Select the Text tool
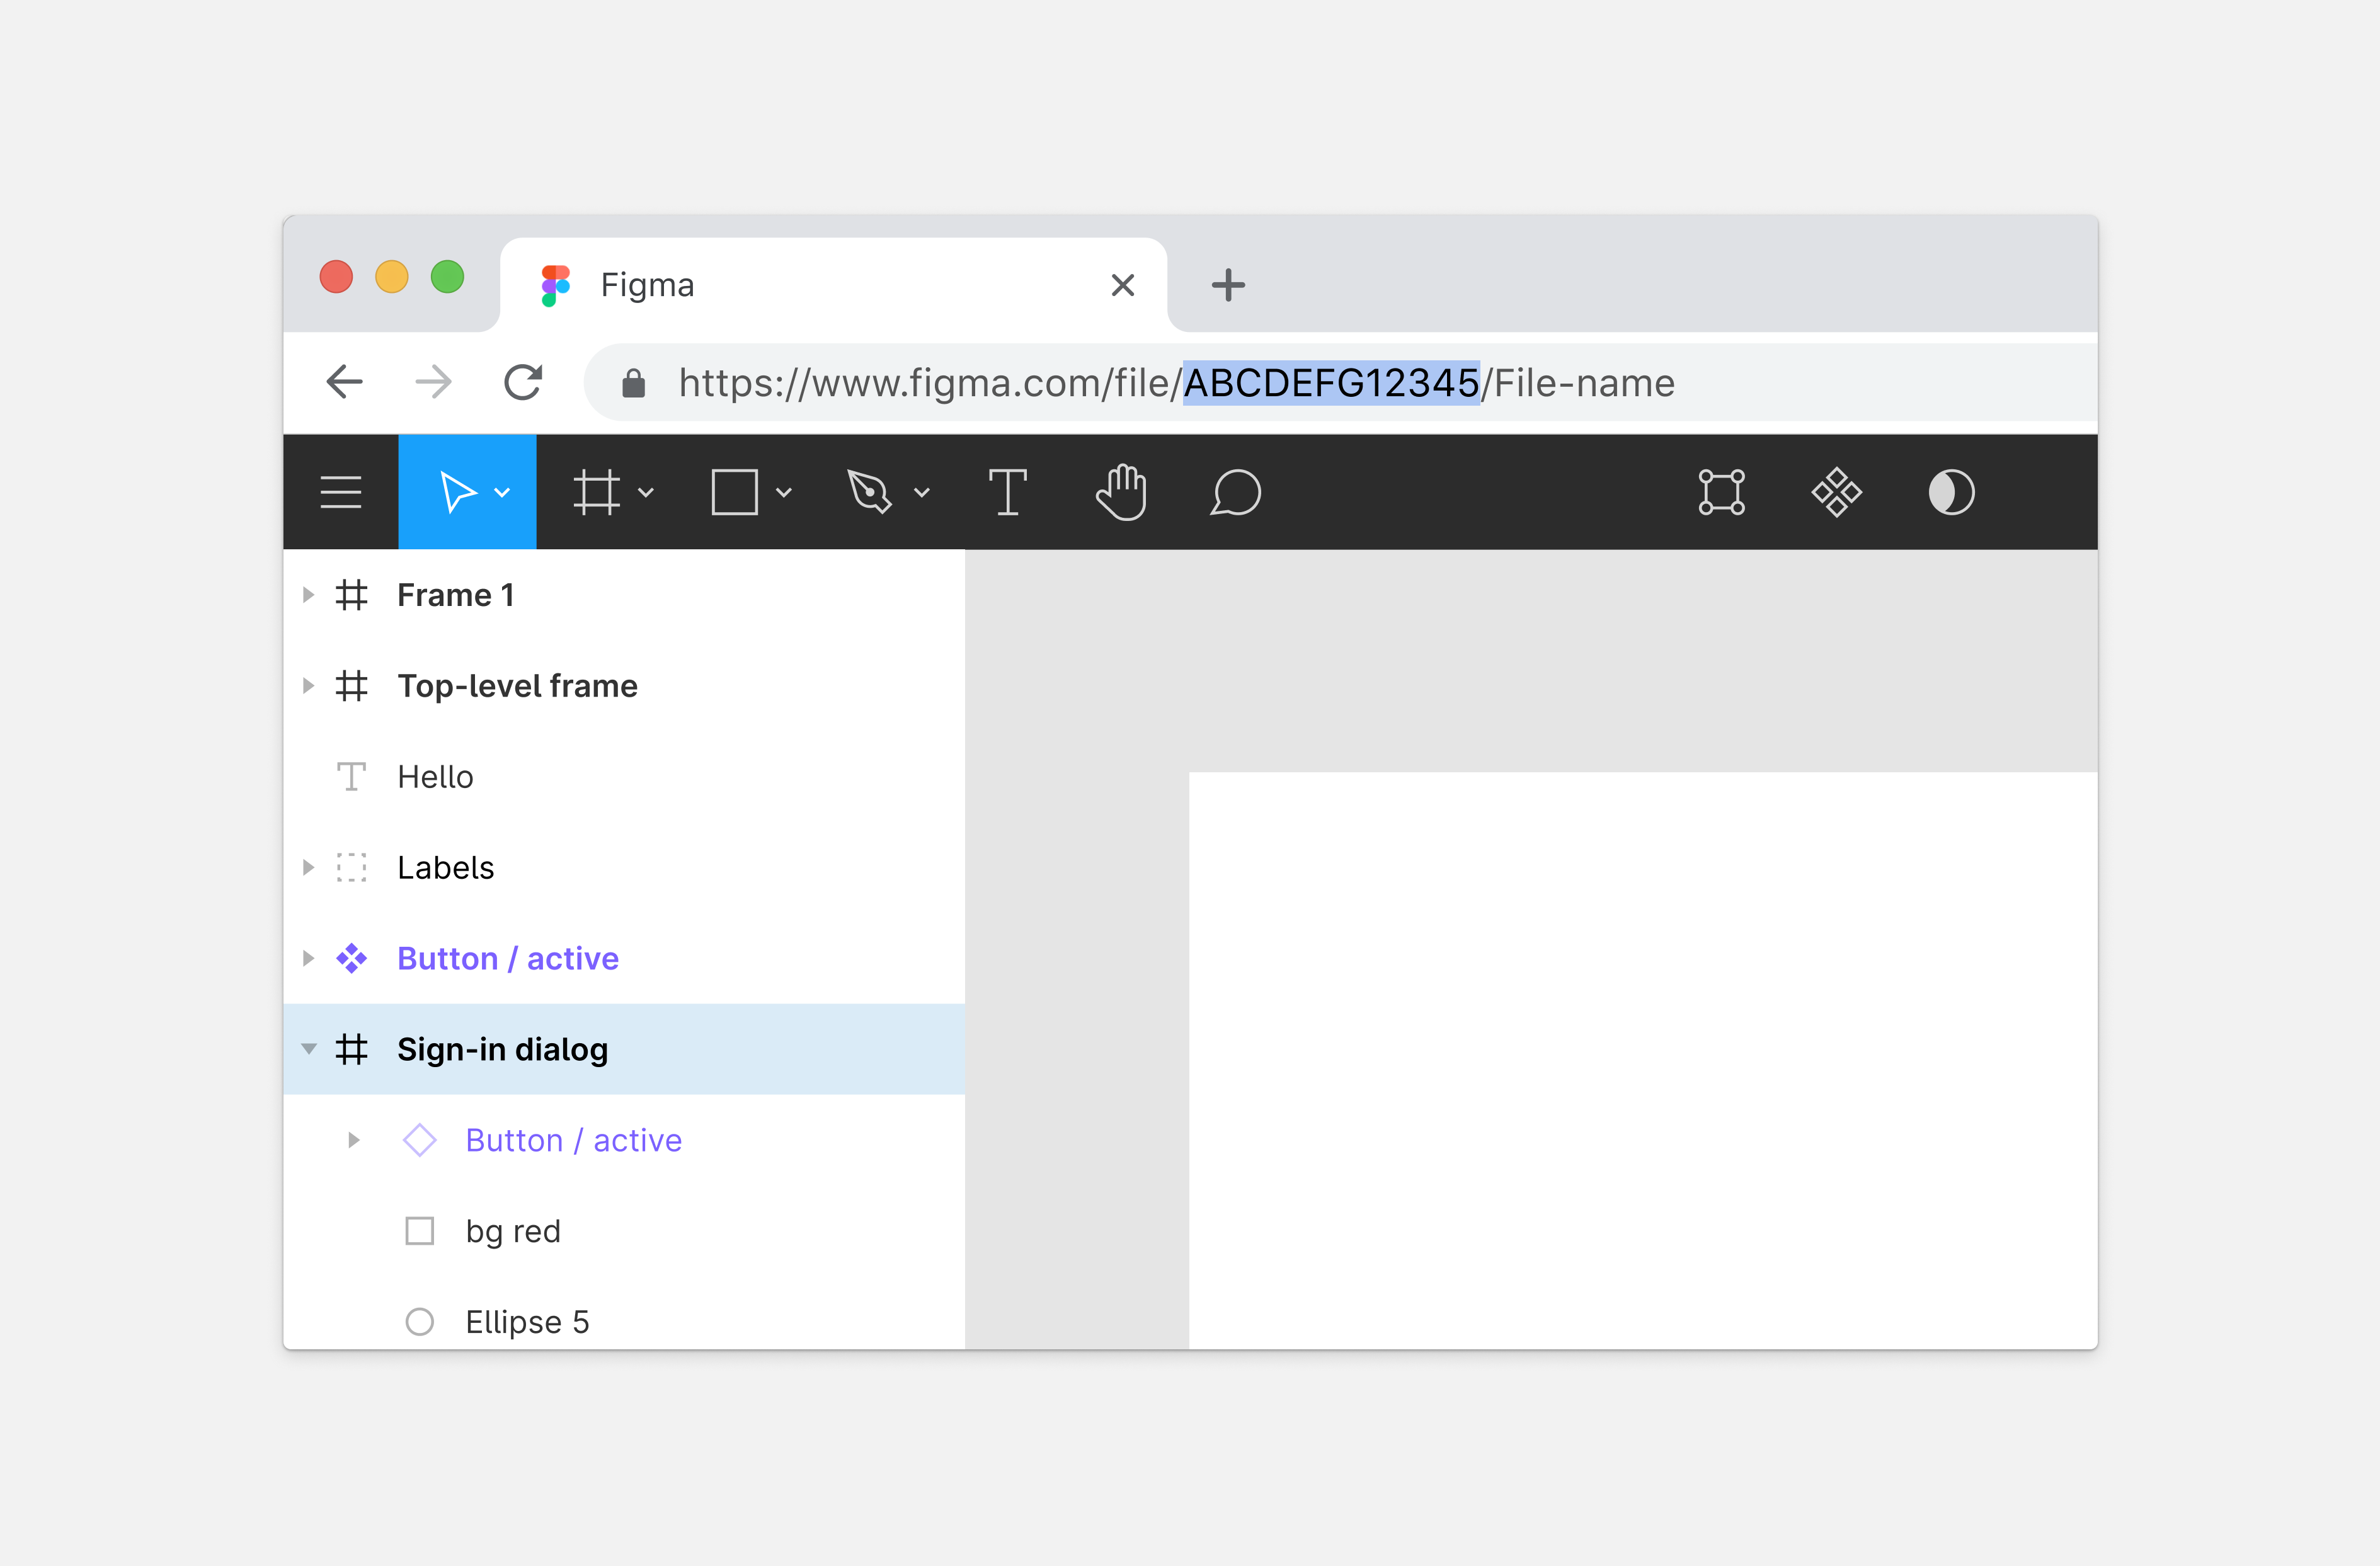This screenshot has width=2380, height=1566. (1008, 492)
